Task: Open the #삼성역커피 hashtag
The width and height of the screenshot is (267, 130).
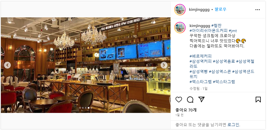Action: (200, 61)
